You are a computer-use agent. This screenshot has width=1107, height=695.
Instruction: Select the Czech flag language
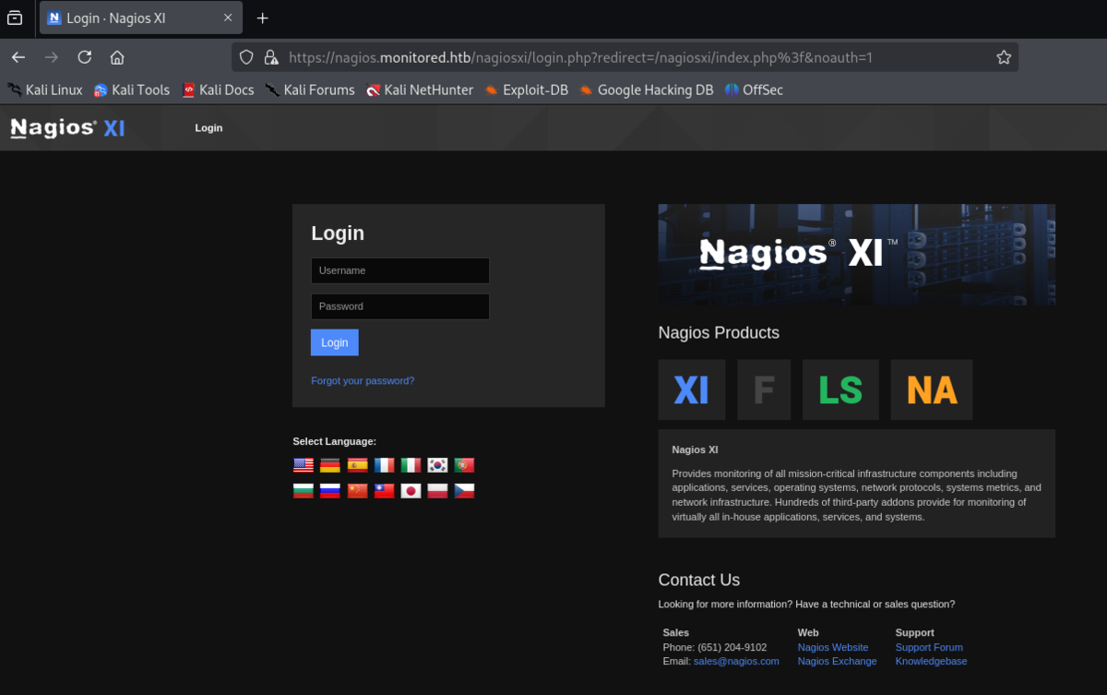tap(464, 491)
